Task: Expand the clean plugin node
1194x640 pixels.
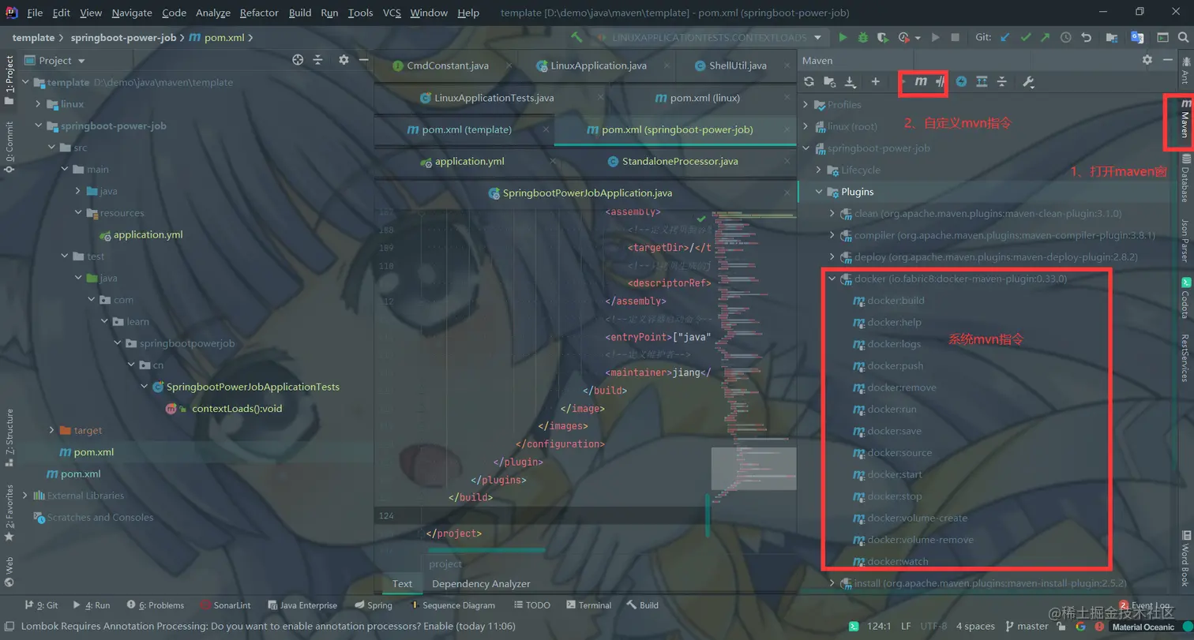Action: [832, 213]
